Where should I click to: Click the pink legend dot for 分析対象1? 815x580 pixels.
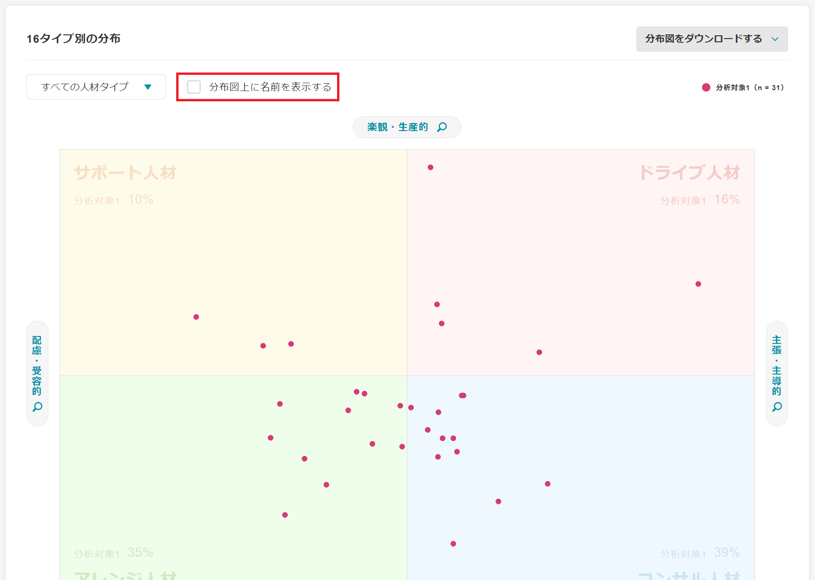706,87
